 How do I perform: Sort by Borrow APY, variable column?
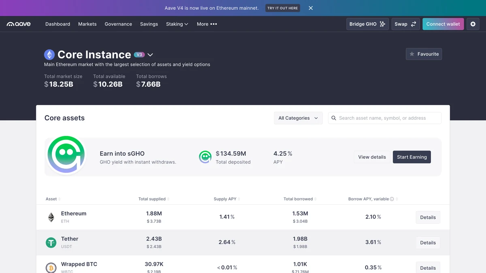pyautogui.click(x=373, y=199)
